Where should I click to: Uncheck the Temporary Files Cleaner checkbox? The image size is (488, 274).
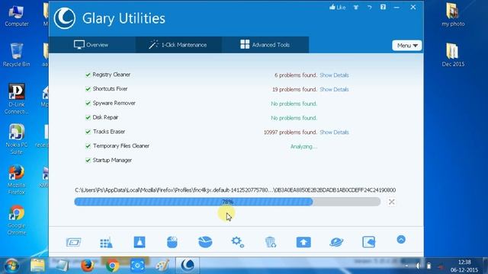tap(88, 146)
